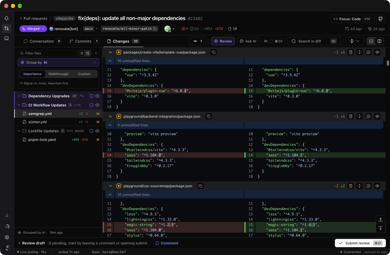390x255 pixels.
Task: Add a comment on template-vue/package.json file
Action: (368, 52)
